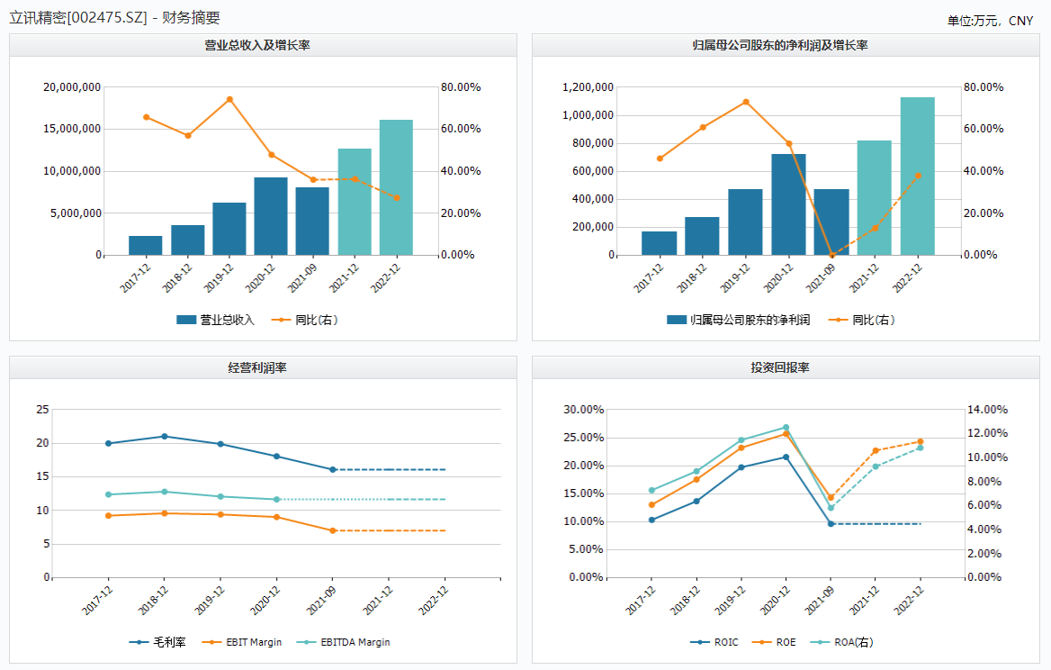This screenshot has height=670, width=1051.
Task: Click the ROIC legend marker
Action: [x=702, y=642]
